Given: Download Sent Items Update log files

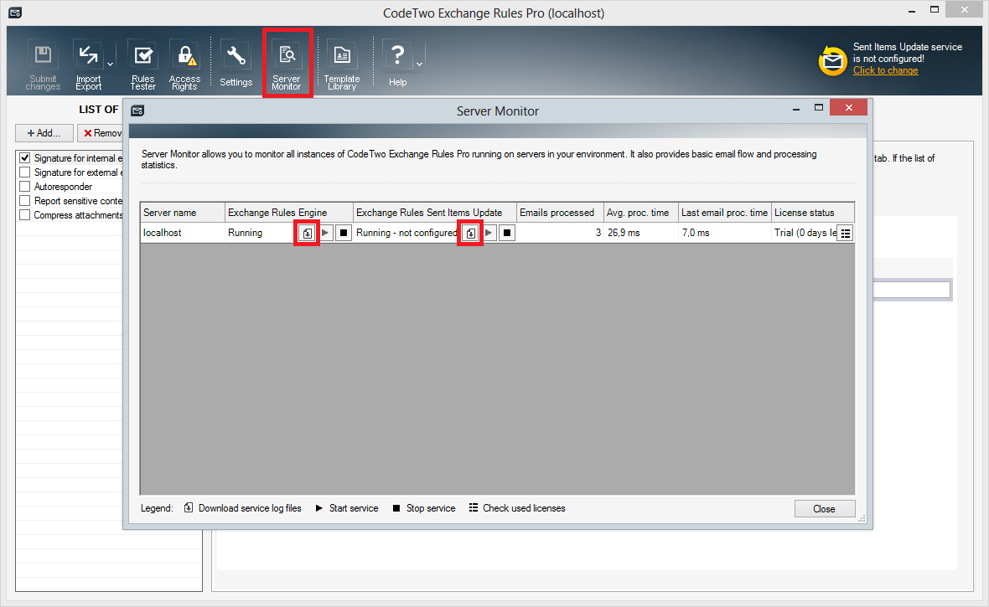Looking at the screenshot, I should [470, 234].
